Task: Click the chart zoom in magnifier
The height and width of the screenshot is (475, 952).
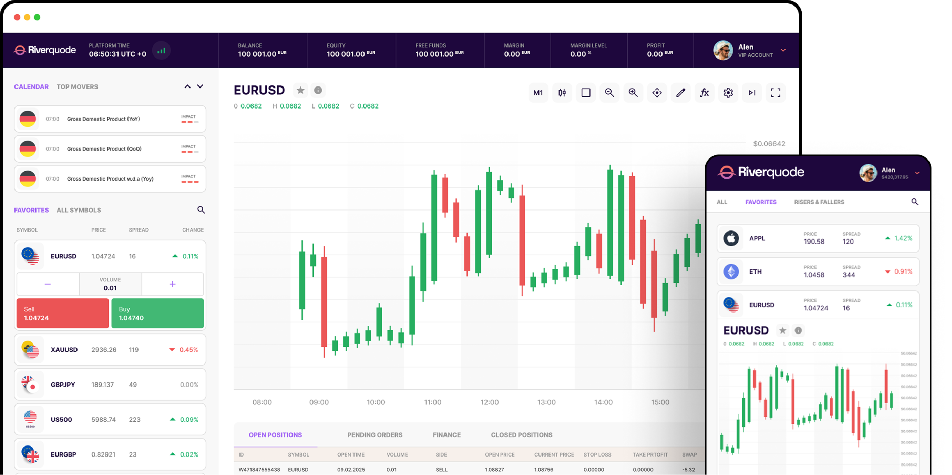Action: click(633, 93)
